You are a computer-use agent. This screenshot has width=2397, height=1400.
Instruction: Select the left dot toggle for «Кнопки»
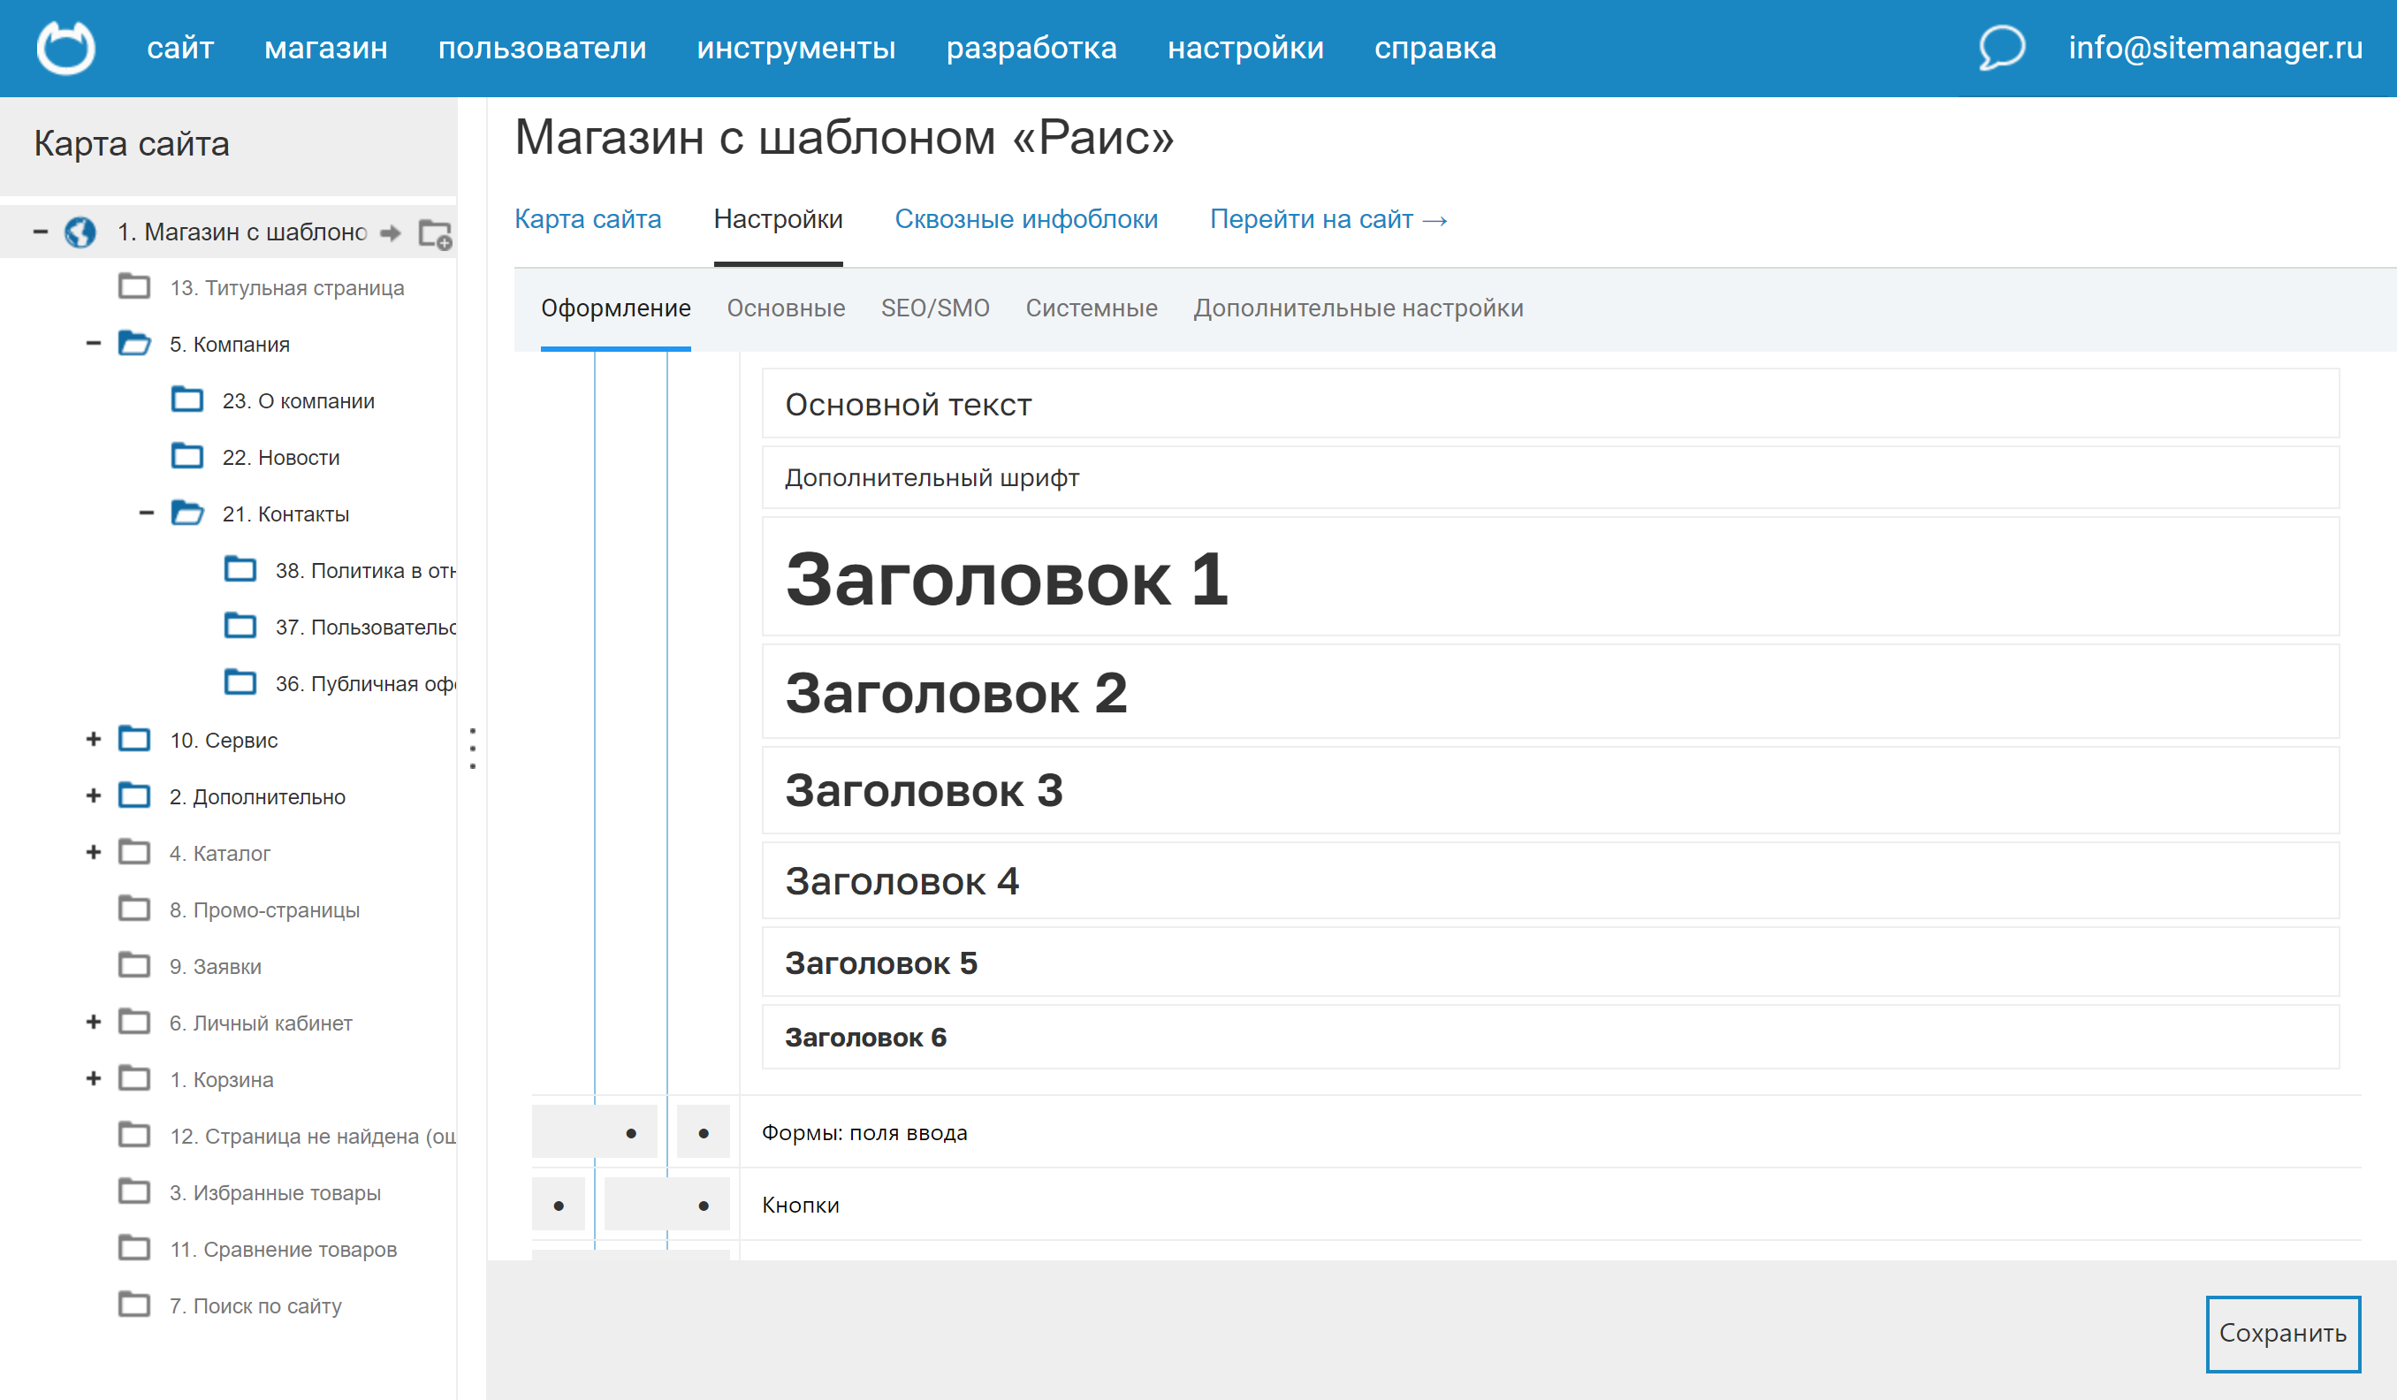pos(558,1204)
